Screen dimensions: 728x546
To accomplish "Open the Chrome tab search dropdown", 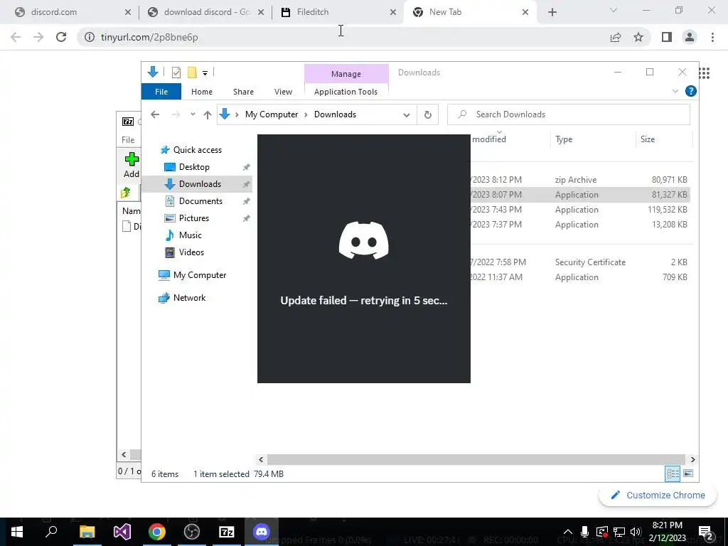I will [x=614, y=10].
